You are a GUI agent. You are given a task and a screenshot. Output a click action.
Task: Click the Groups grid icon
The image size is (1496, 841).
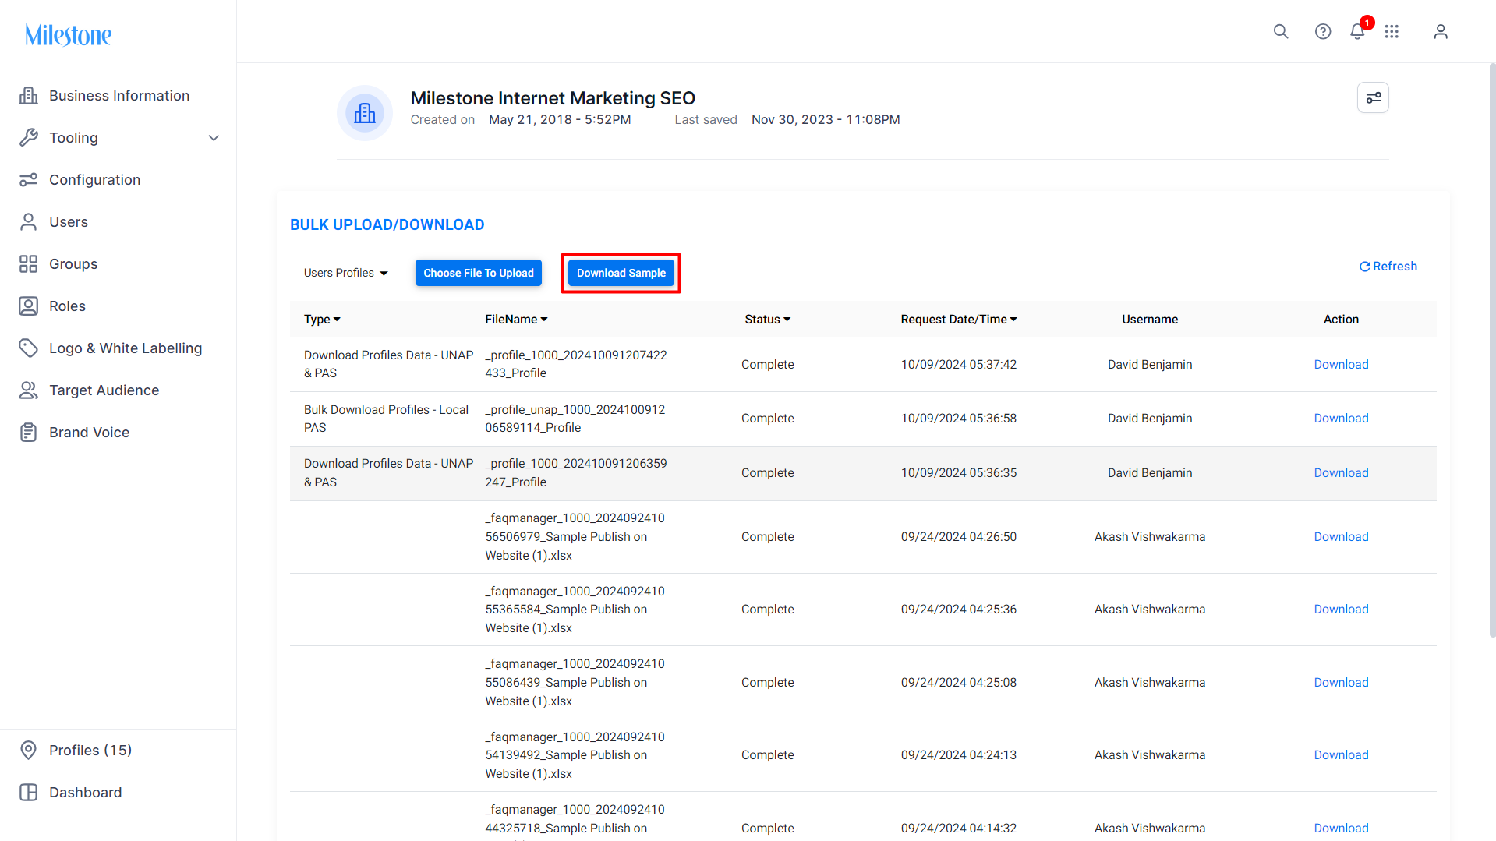tap(29, 263)
